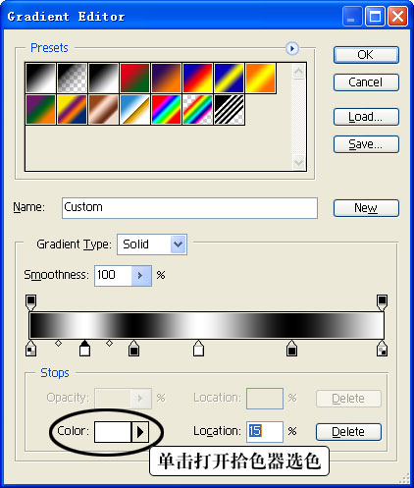Screen dimensions: 414x488
Task: Choose the transparent checkerboard gradient preset
Action: pyautogui.click(x=72, y=78)
